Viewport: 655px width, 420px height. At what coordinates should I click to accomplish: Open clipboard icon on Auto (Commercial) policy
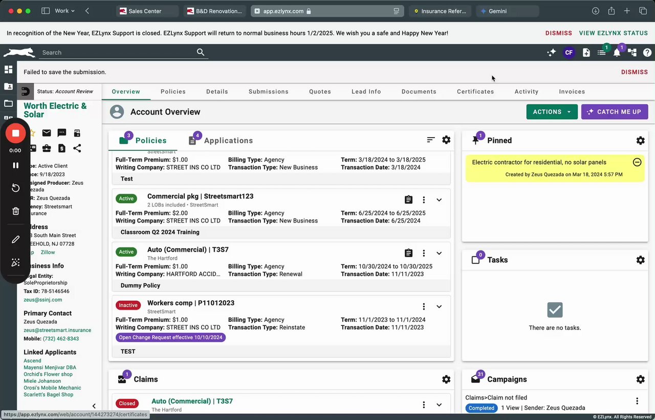tap(408, 253)
